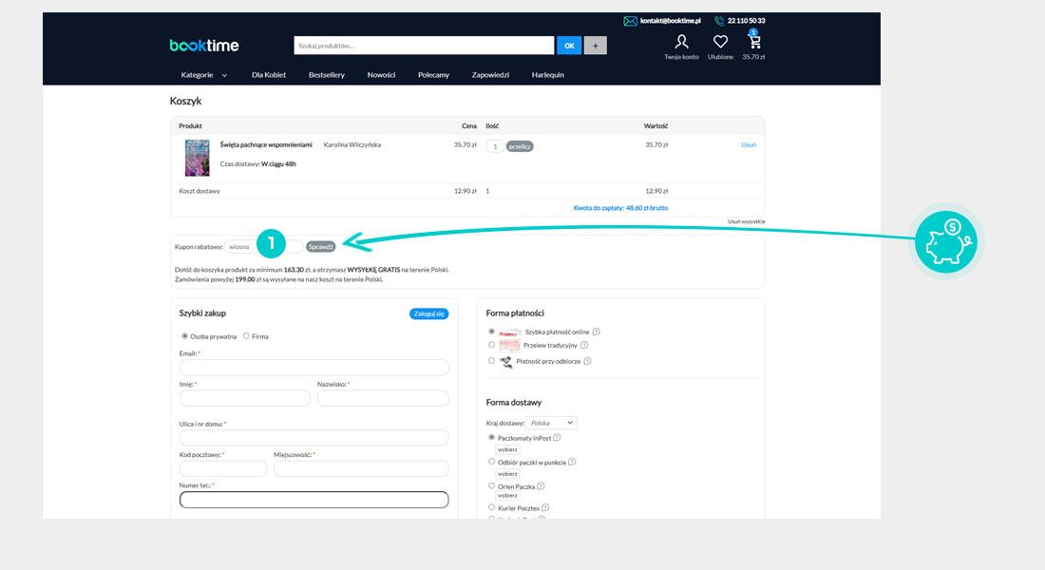Click Usuń wszystkie link
Viewport: 1045px width, 570px height.
pos(746,221)
